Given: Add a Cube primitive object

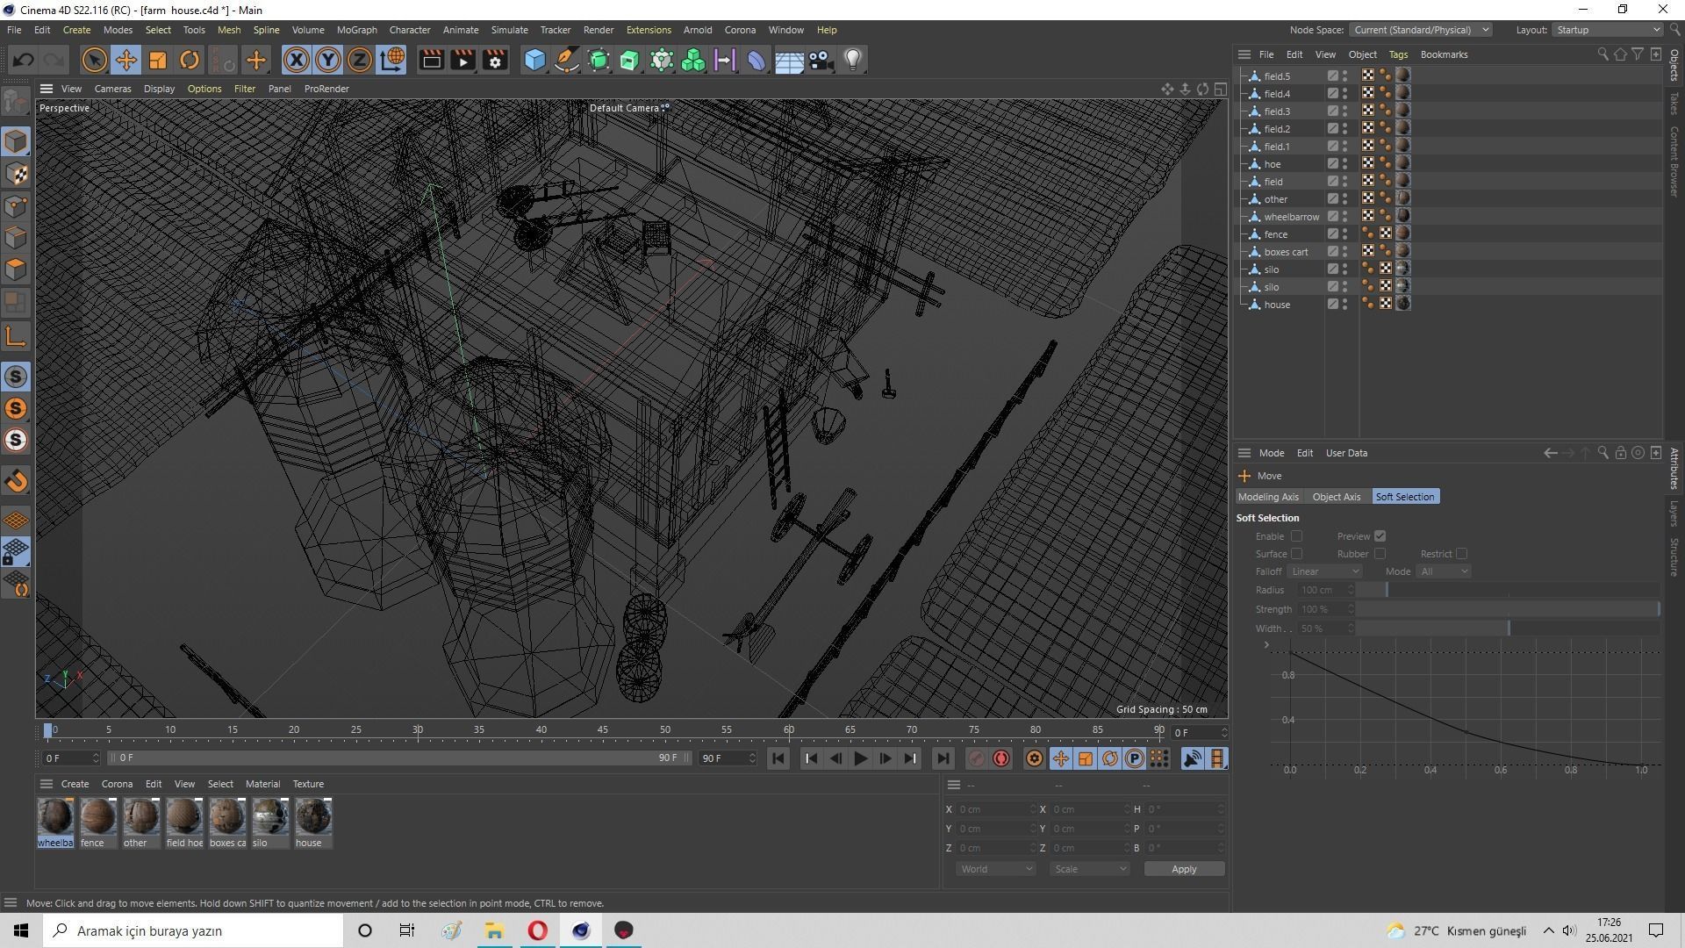Looking at the screenshot, I should (534, 60).
